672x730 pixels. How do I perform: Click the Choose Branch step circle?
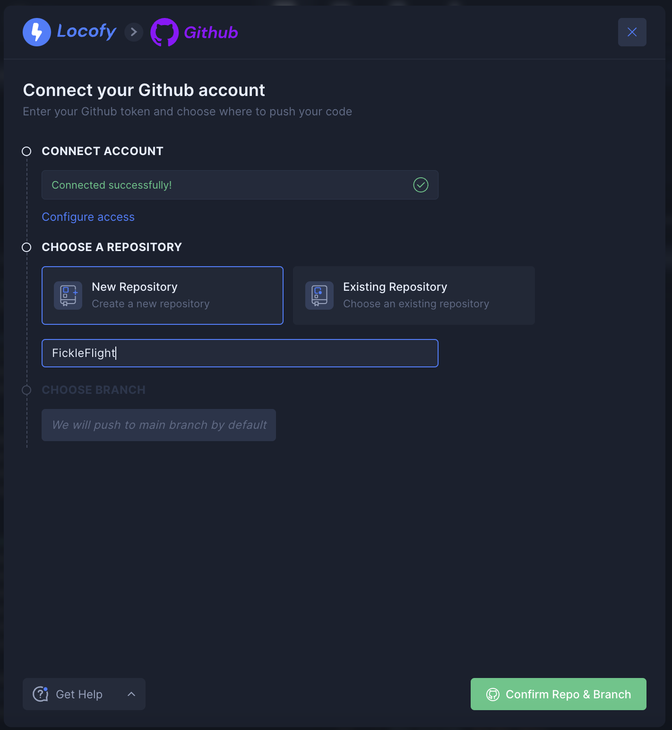26,390
